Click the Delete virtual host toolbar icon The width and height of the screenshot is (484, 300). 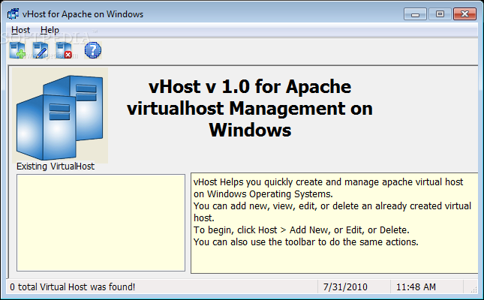click(x=64, y=50)
